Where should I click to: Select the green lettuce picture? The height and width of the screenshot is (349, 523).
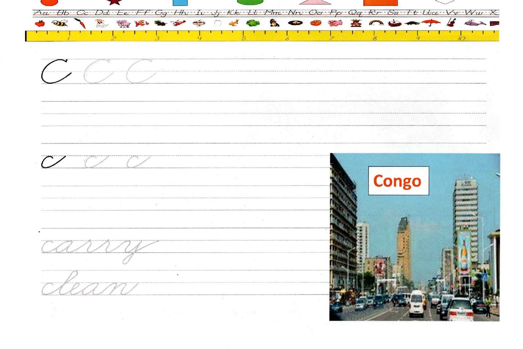point(253,23)
